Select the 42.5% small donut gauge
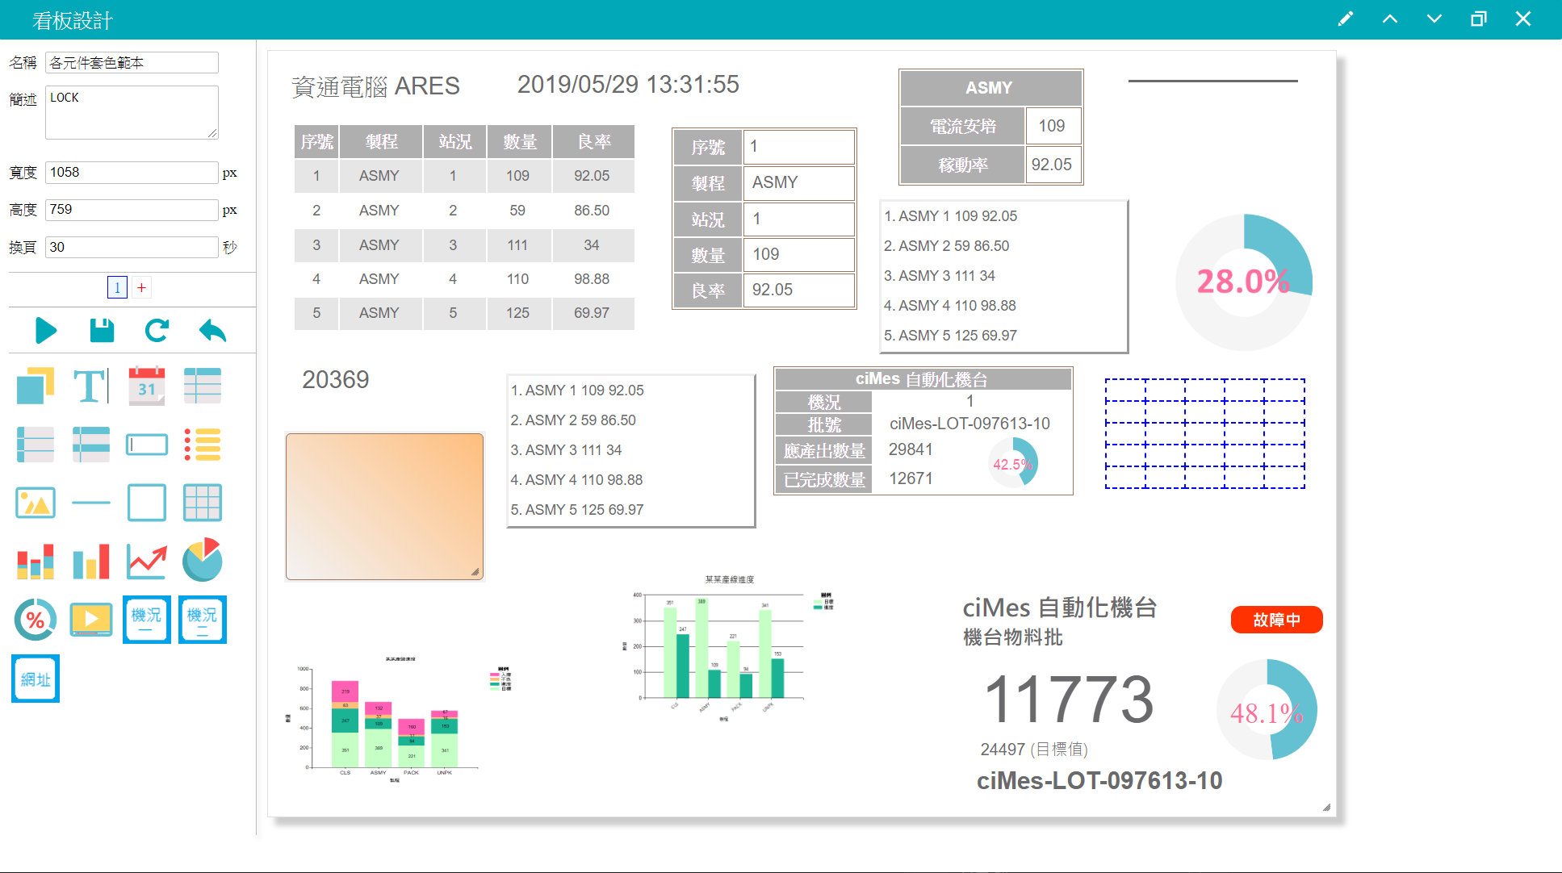The image size is (1562, 873). (x=1013, y=462)
